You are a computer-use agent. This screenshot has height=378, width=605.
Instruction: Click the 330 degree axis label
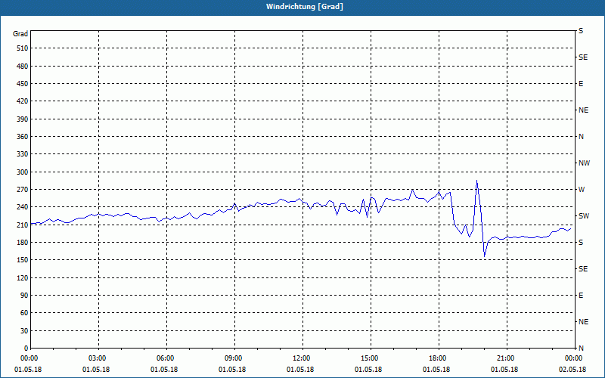pyautogui.click(x=23, y=154)
